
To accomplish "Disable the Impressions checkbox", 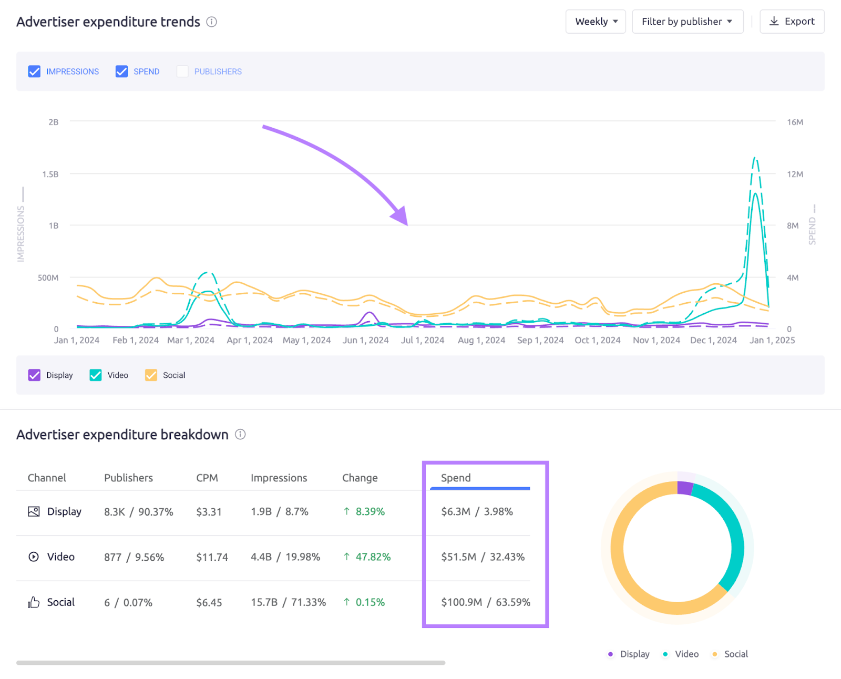I will click(x=34, y=71).
